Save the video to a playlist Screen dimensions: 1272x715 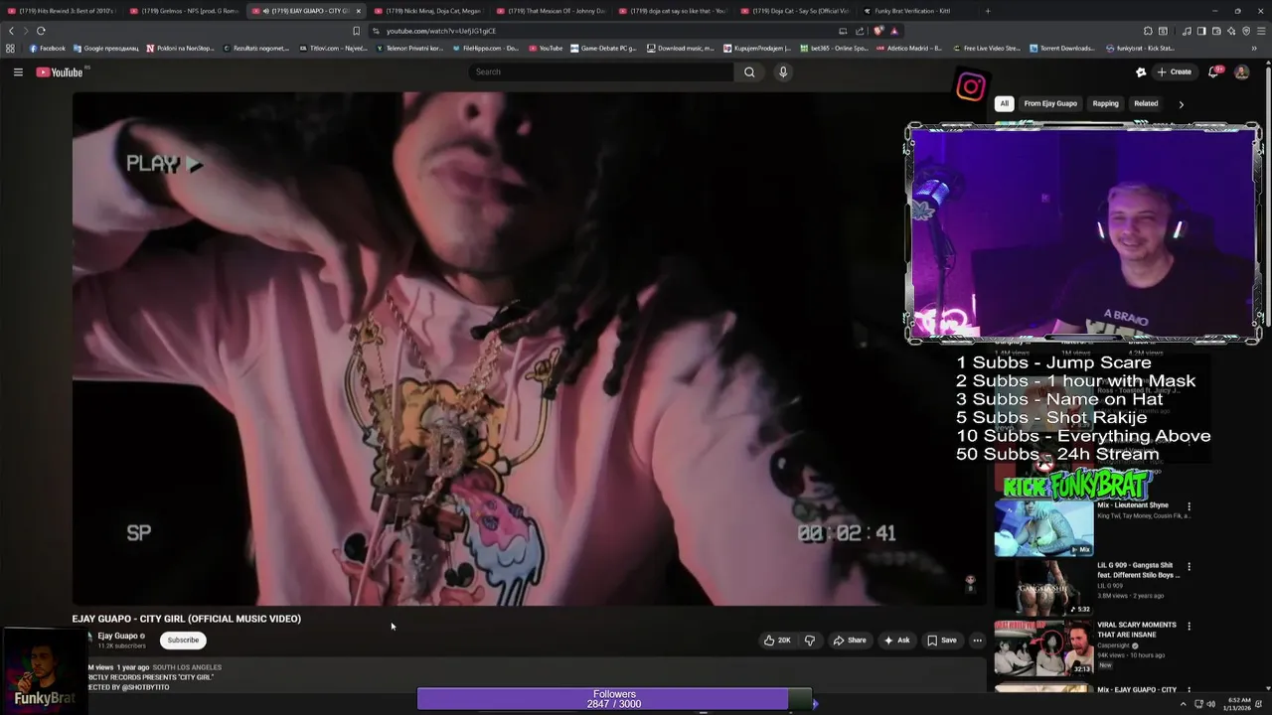pos(942,641)
